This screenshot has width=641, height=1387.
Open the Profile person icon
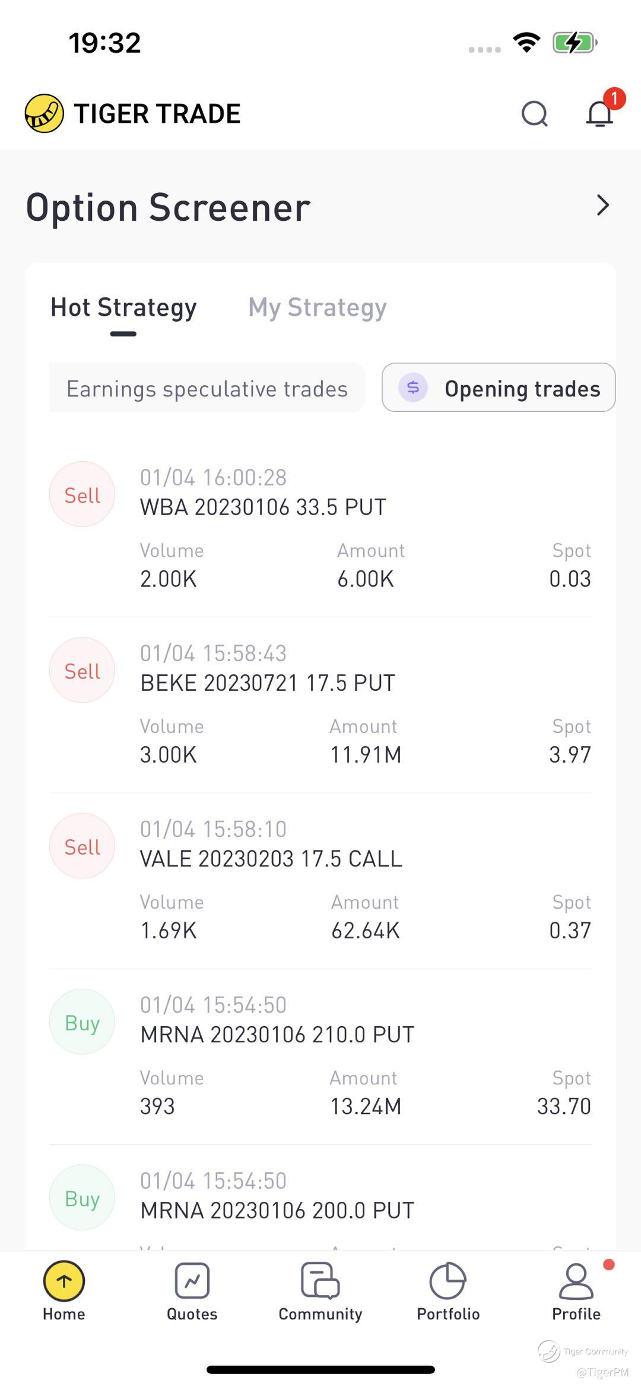[576, 1281]
